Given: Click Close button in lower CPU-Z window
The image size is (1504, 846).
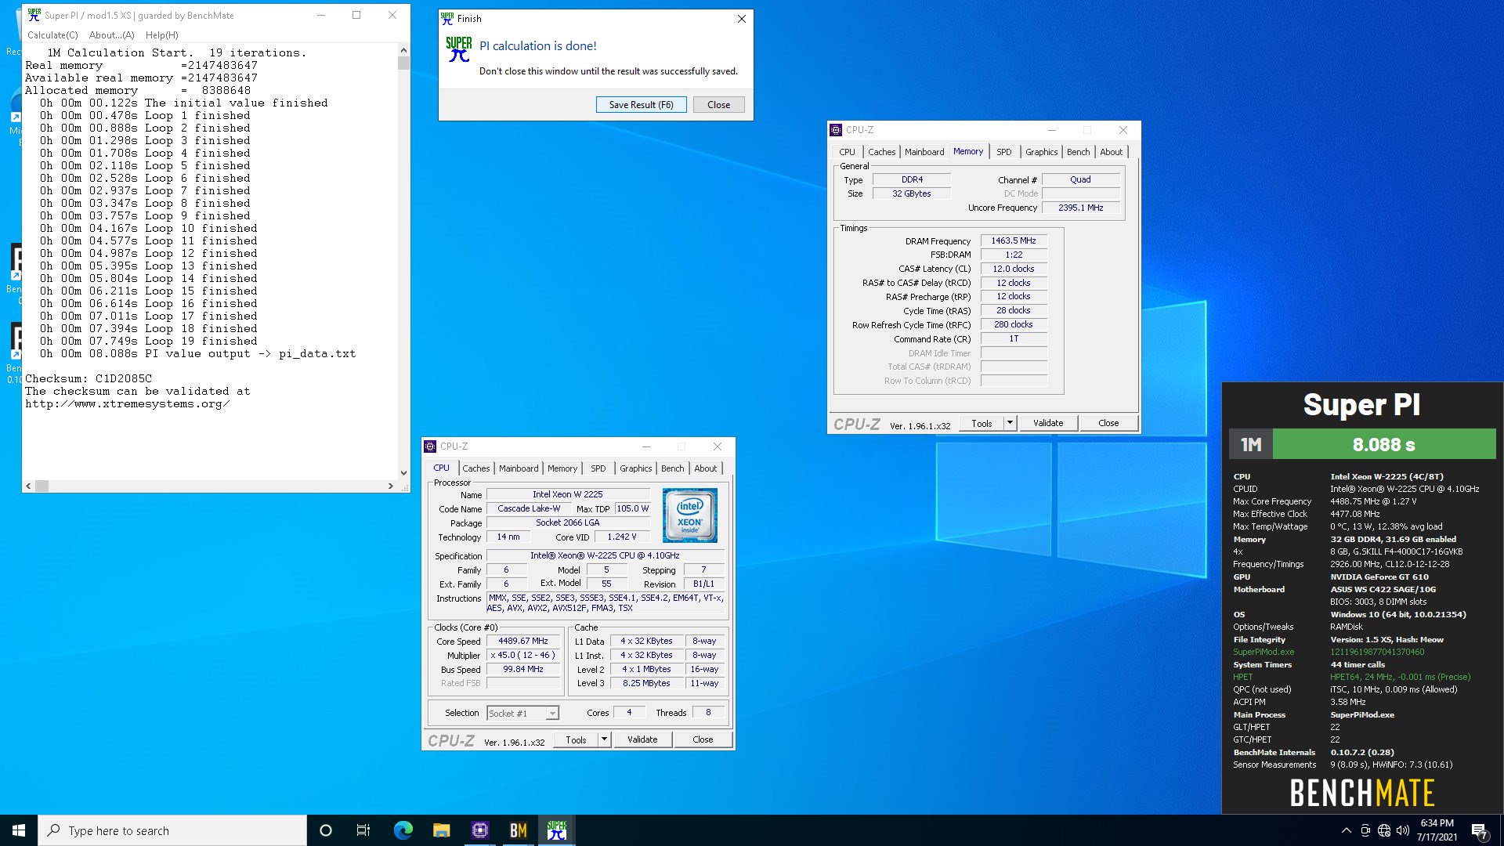Looking at the screenshot, I should coord(703,739).
